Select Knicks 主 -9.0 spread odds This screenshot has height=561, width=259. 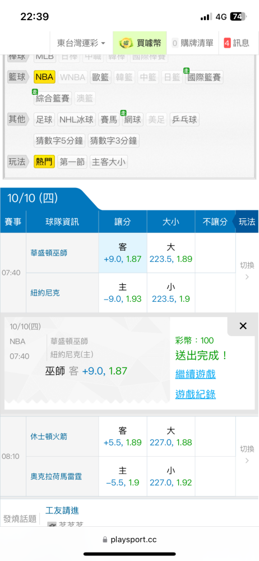(122, 293)
